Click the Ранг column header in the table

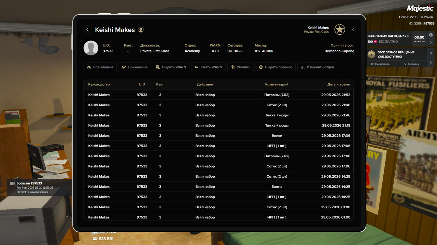[x=160, y=84]
